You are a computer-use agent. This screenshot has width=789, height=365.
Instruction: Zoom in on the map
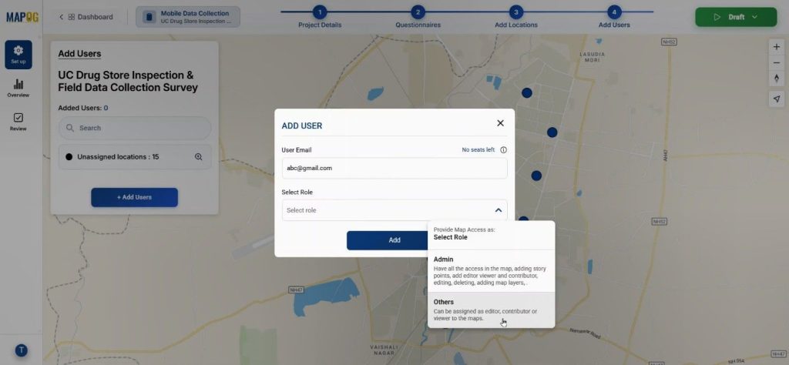pyautogui.click(x=776, y=47)
